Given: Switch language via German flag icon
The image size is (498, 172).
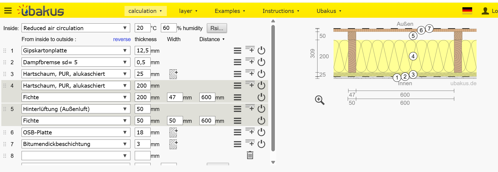Looking at the screenshot, I should coord(467,11).
